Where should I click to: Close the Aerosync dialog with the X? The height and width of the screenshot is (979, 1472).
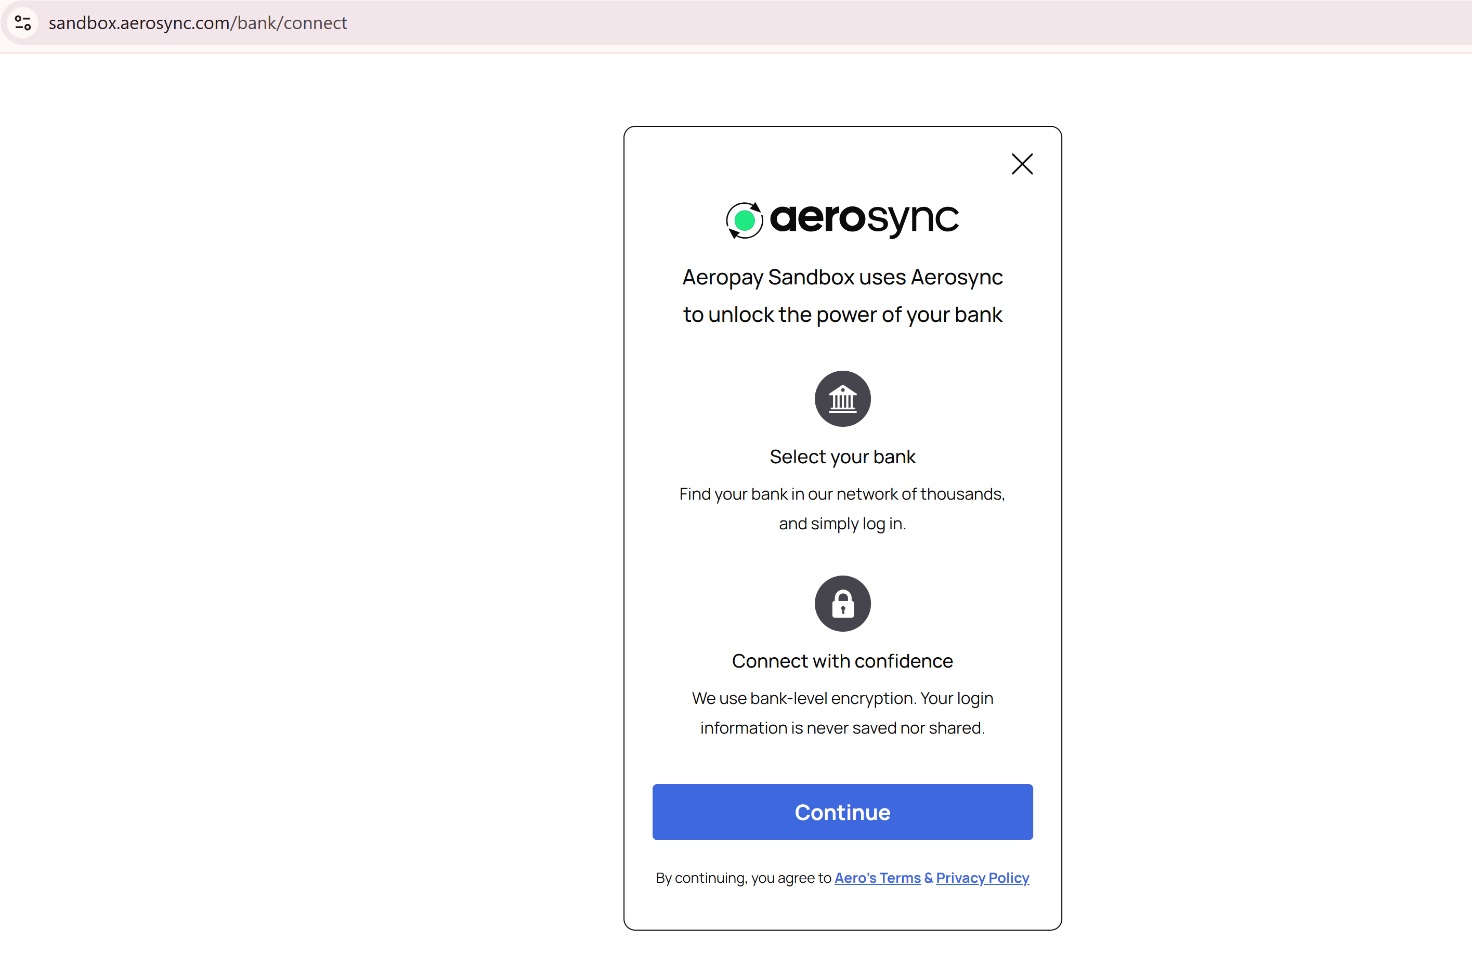(1022, 164)
